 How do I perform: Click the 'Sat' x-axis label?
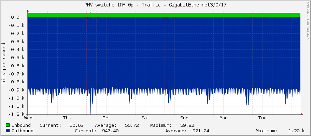[x=145, y=118]
